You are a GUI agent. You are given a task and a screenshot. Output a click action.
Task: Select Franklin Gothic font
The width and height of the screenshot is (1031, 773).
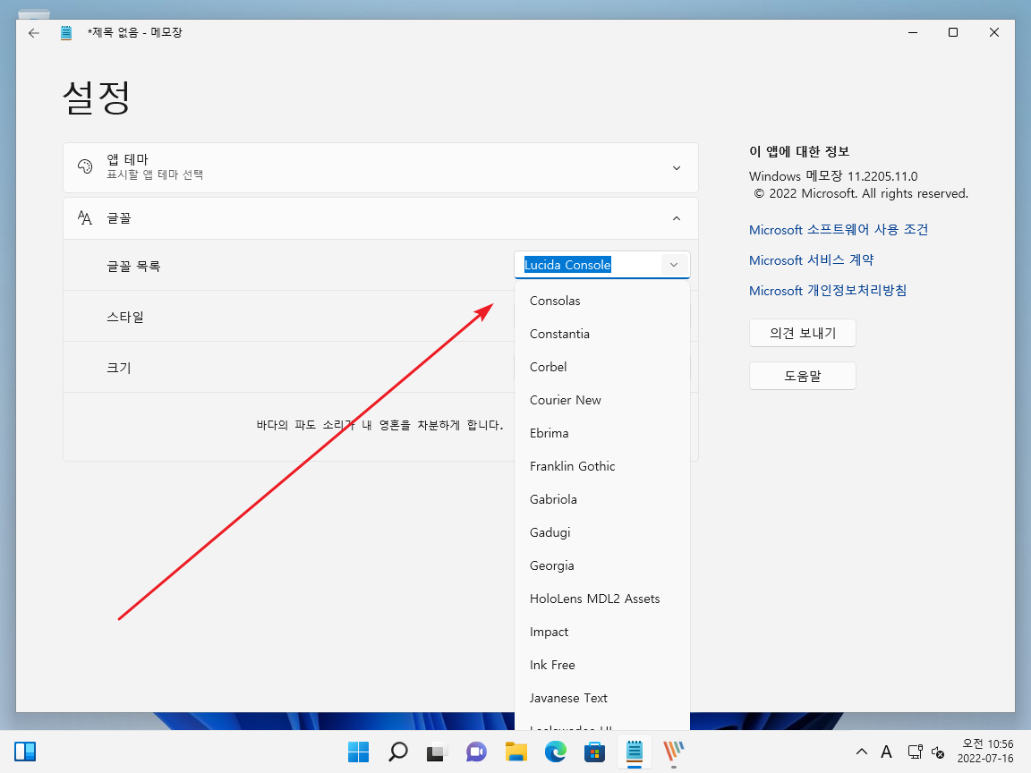pos(602,466)
